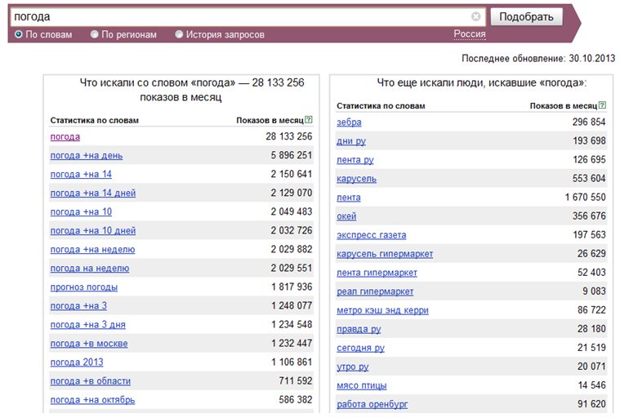Open the 'дни ру' link
The width and height of the screenshot is (620, 418).
(x=351, y=141)
